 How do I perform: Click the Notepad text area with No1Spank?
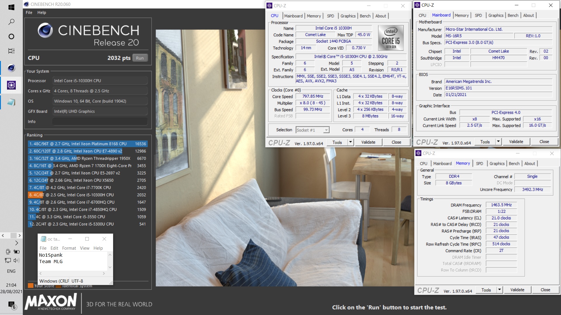[x=73, y=261]
